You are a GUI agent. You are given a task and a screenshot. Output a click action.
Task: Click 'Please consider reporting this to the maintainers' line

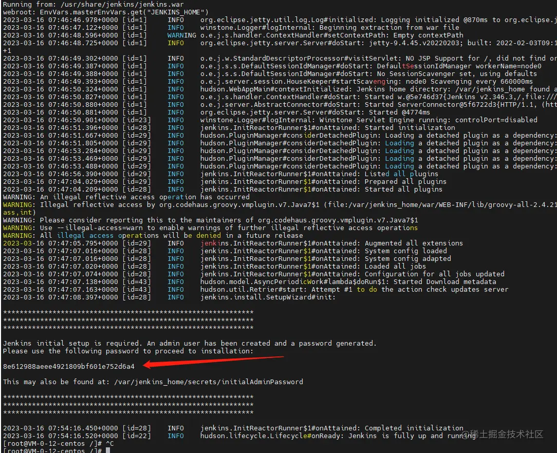210,220
